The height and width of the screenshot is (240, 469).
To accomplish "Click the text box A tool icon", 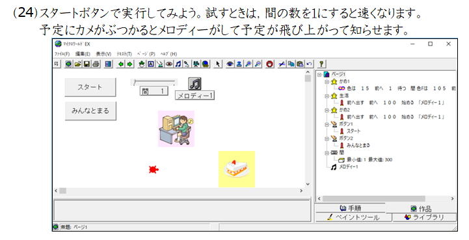I will coord(151,64).
